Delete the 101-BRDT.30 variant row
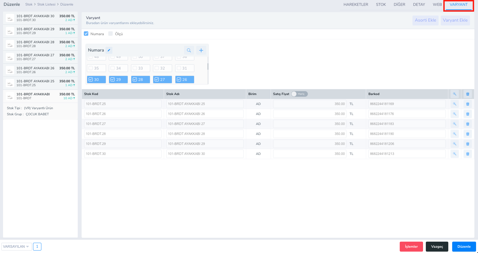 [x=467, y=154]
